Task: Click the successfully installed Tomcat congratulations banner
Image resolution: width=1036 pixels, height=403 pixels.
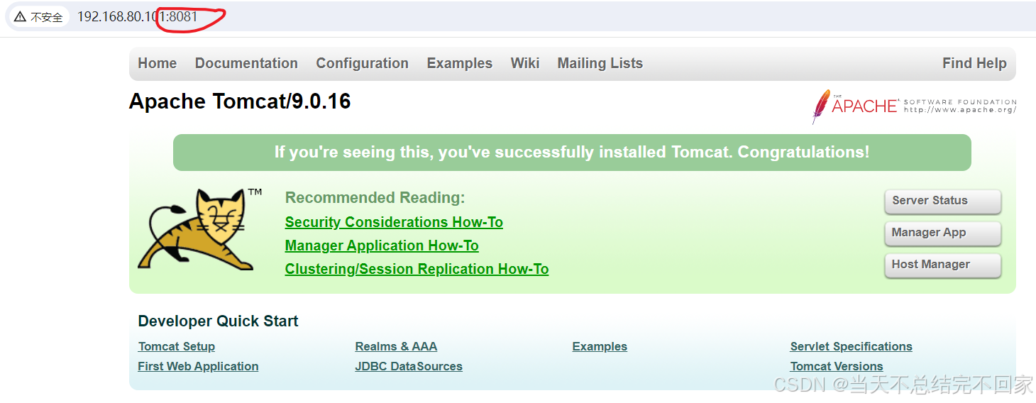Action: (x=572, y=153)
